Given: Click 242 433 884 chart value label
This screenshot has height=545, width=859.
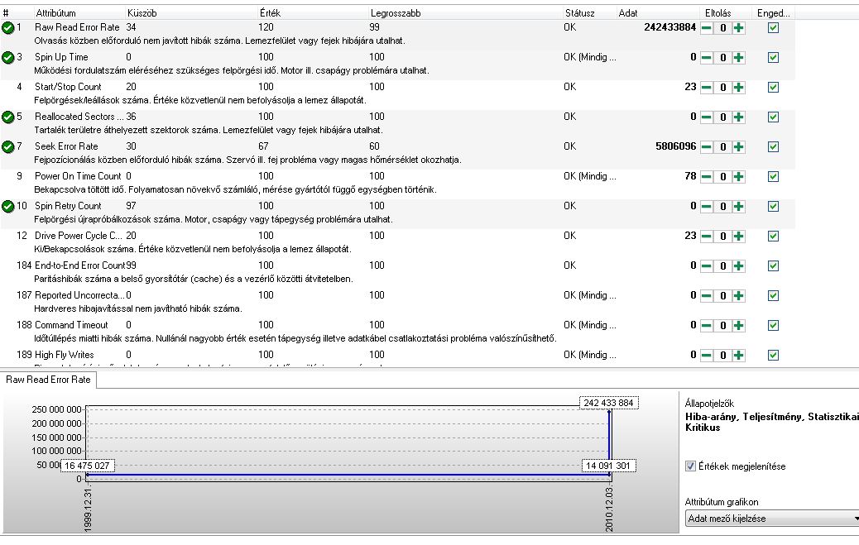Looking at the screenshot, I should (x=608, y=403).
